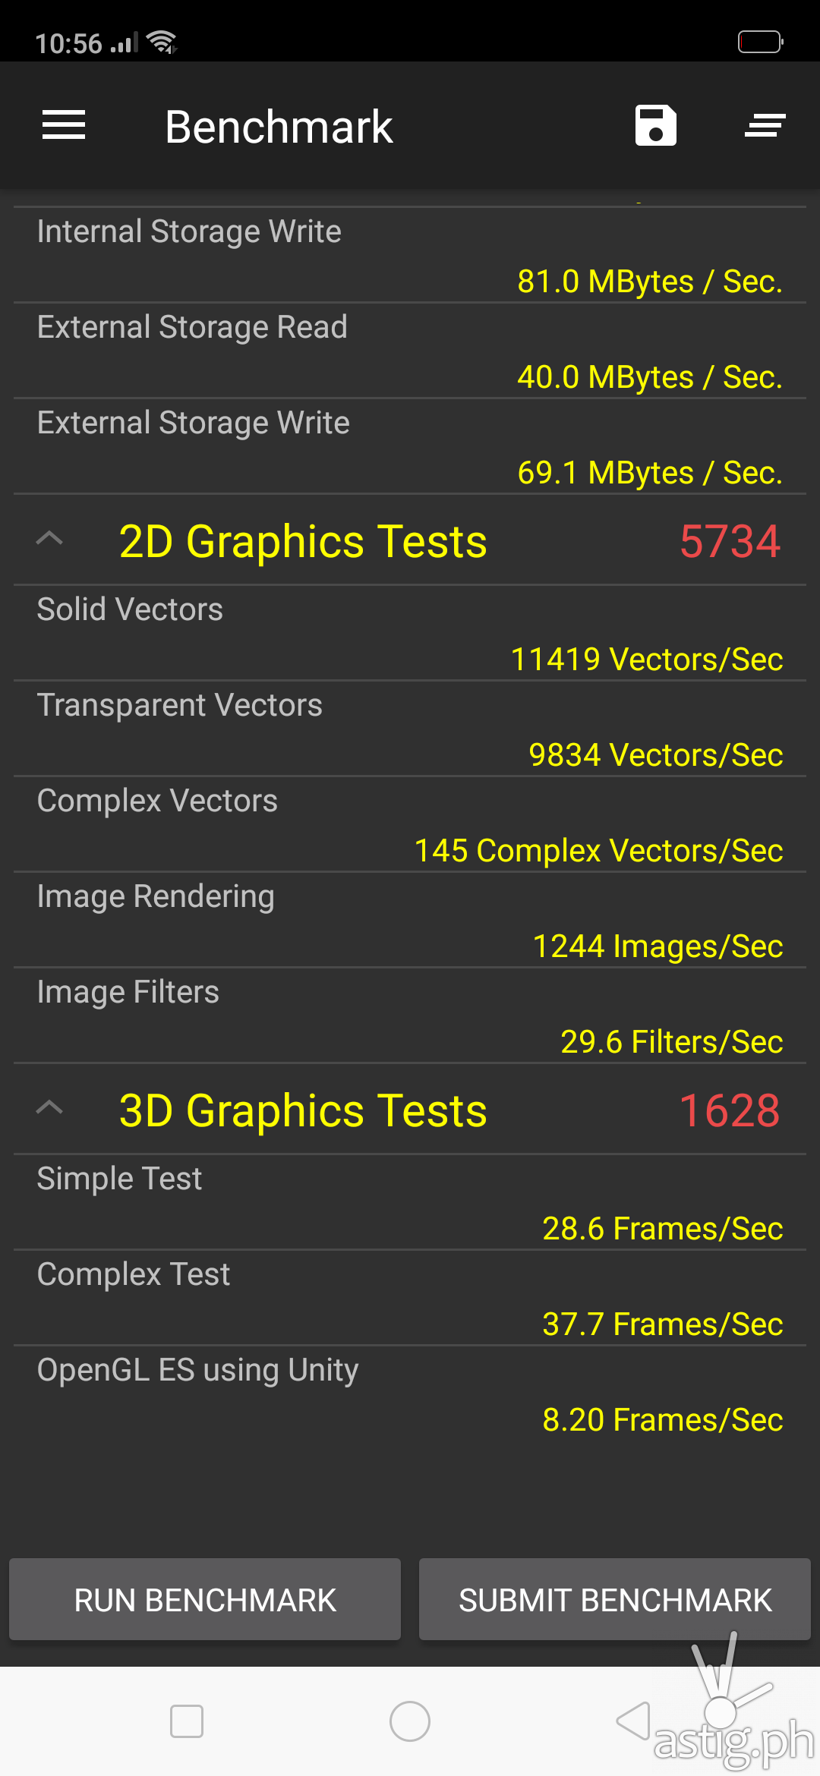Tap the Image Rendering test entry
820x1776 pixels.
(410, 921)
